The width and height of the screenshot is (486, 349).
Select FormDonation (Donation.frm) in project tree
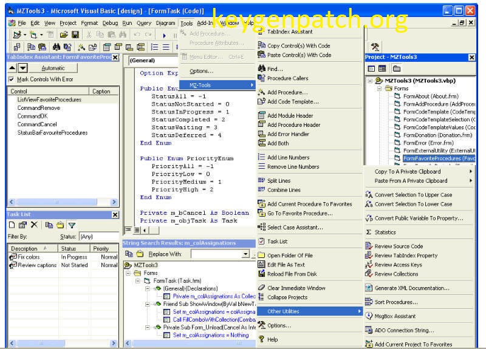coord(437,135)
